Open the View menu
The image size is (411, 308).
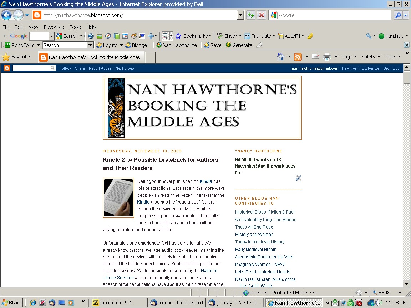[33, 27]
